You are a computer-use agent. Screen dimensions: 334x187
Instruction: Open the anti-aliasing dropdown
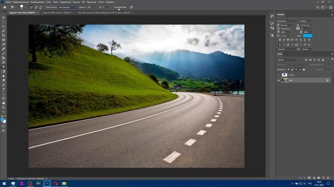[x=307, y=49]
